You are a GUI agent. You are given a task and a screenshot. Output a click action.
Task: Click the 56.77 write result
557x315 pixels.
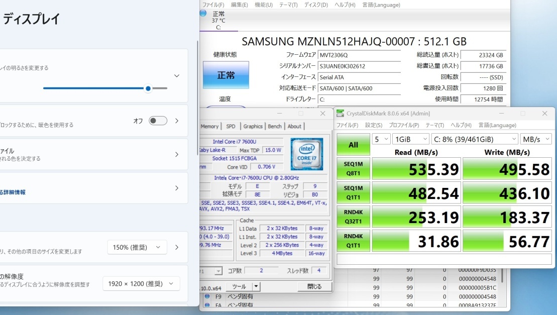pos(507,241)
